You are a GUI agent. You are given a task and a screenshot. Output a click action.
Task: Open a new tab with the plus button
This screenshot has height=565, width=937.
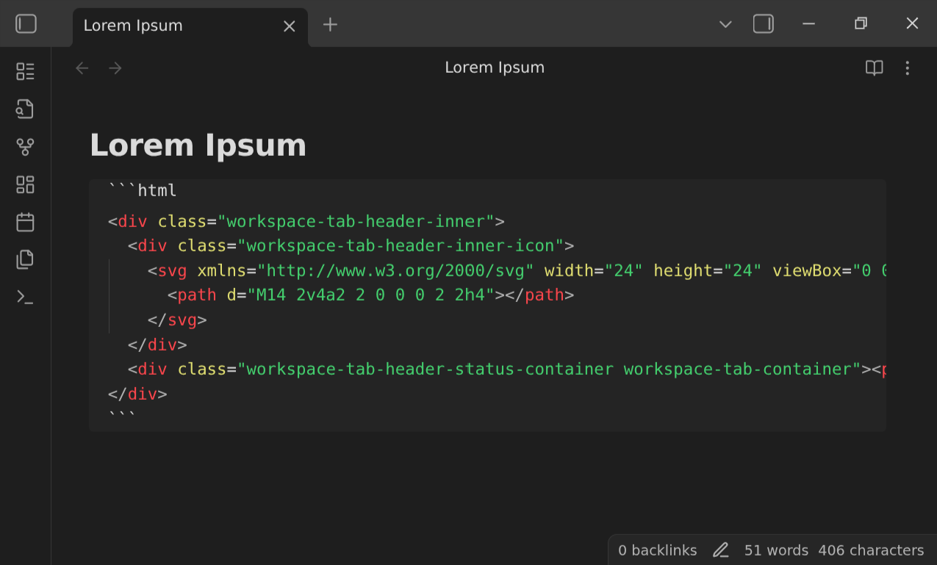point(329,24)
